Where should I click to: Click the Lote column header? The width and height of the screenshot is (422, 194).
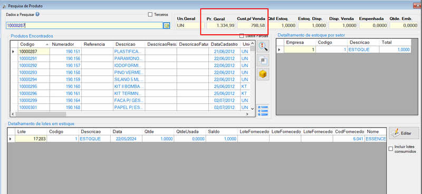(31, 132)
